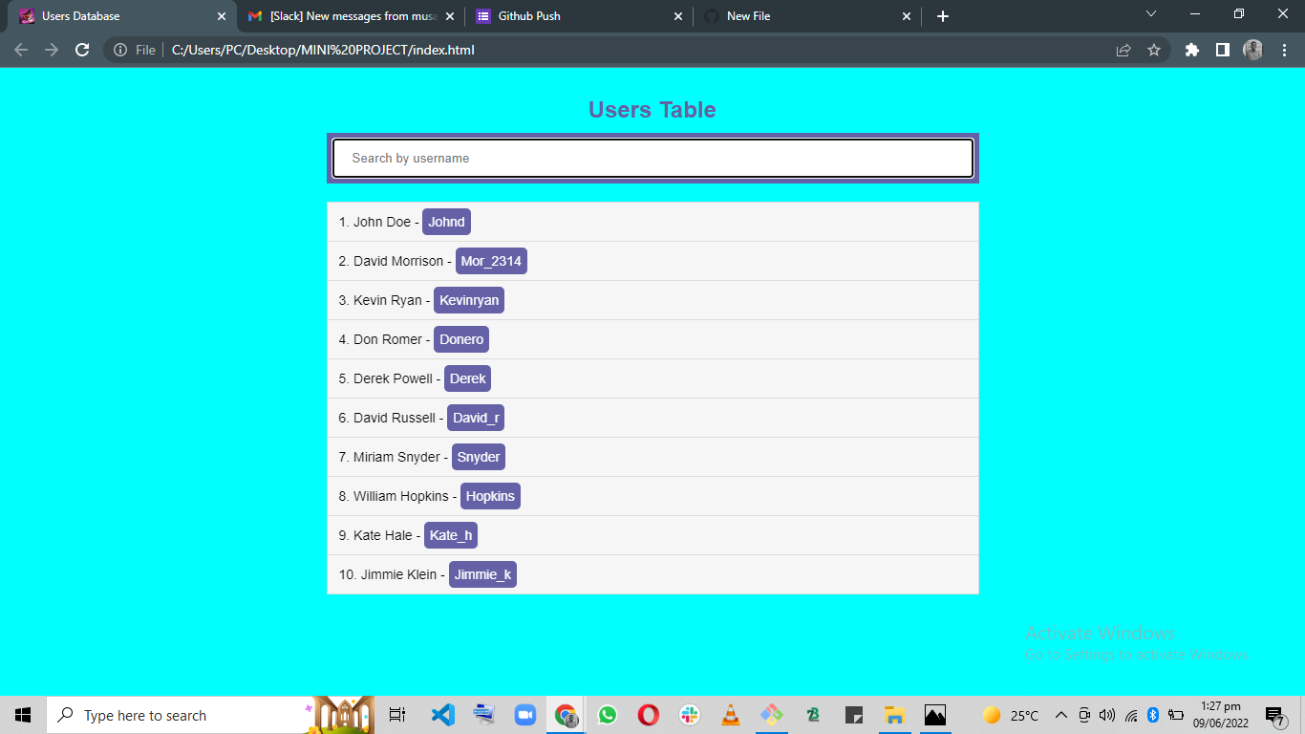Screen dimensions: 1305x734
Task: Expand hidden icons in the system tray
Action: coord(1060,714)
